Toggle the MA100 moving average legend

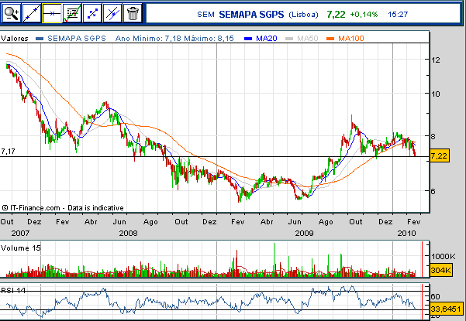coord(345,38)
